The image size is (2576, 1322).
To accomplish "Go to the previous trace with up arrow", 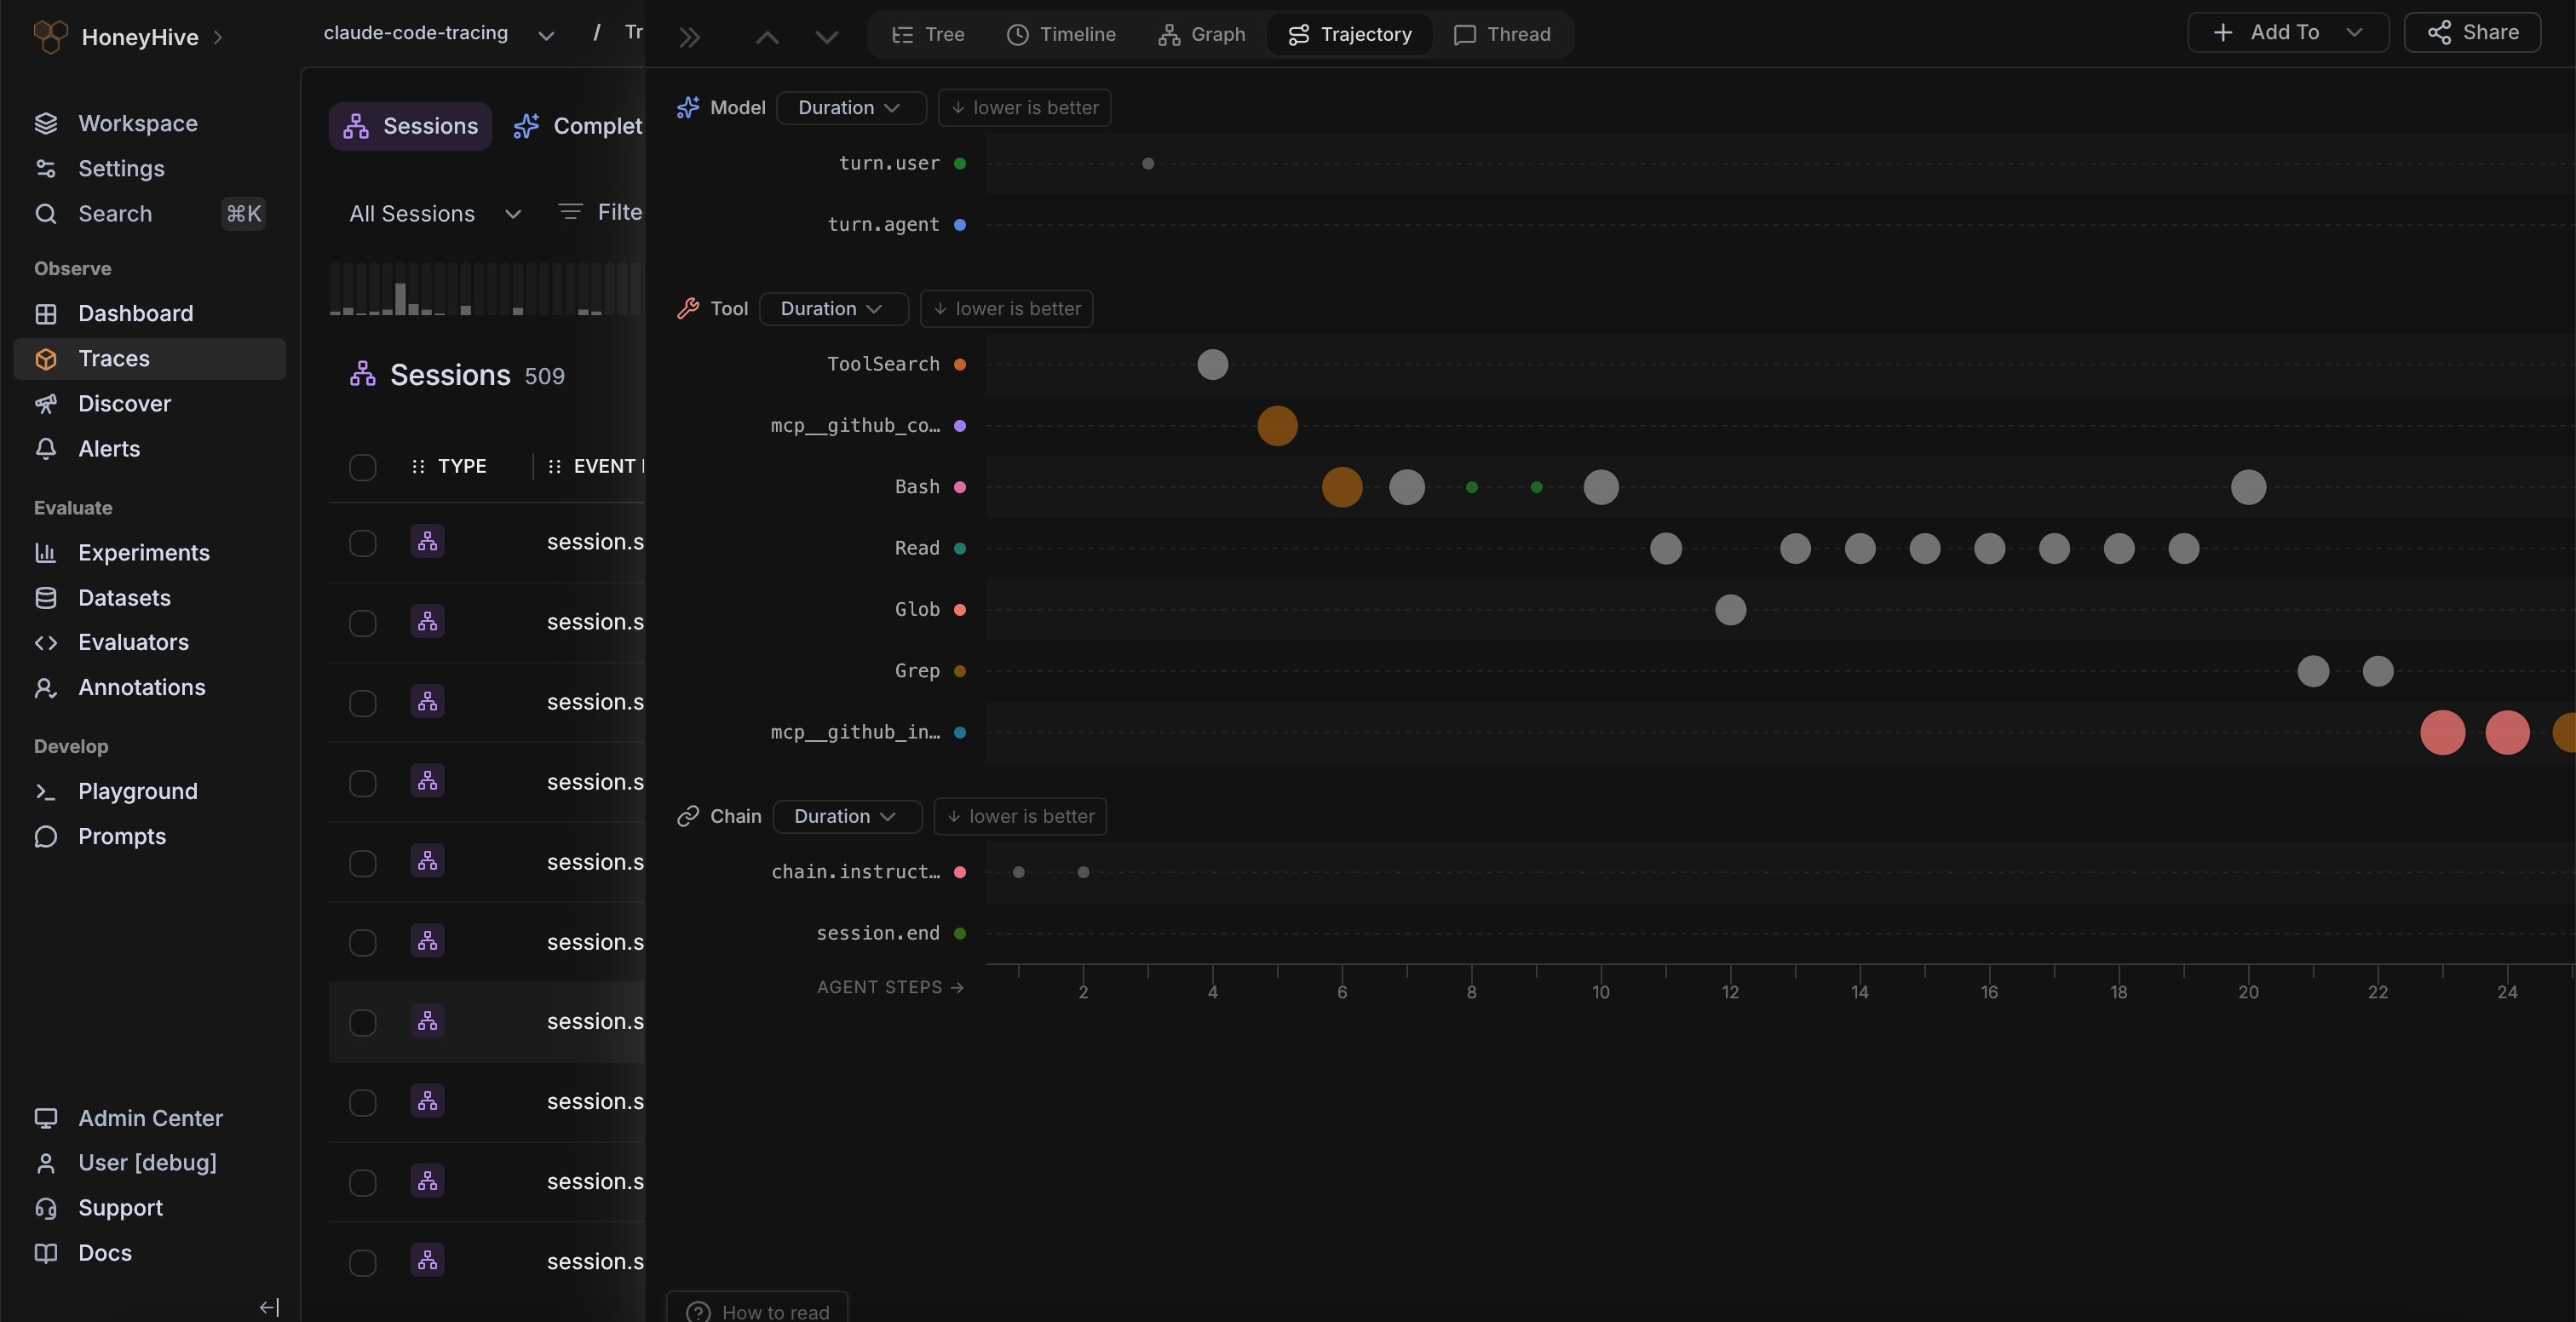I will point(767,37).
